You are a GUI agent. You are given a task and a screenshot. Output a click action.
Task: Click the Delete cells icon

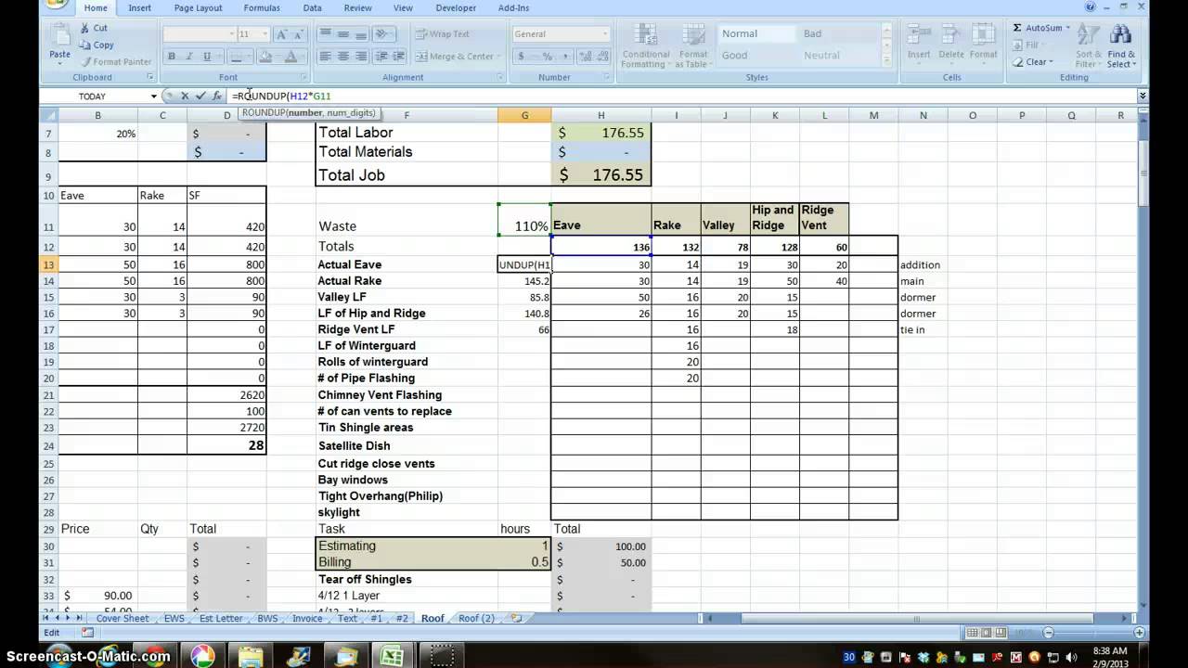pos(951,34)
